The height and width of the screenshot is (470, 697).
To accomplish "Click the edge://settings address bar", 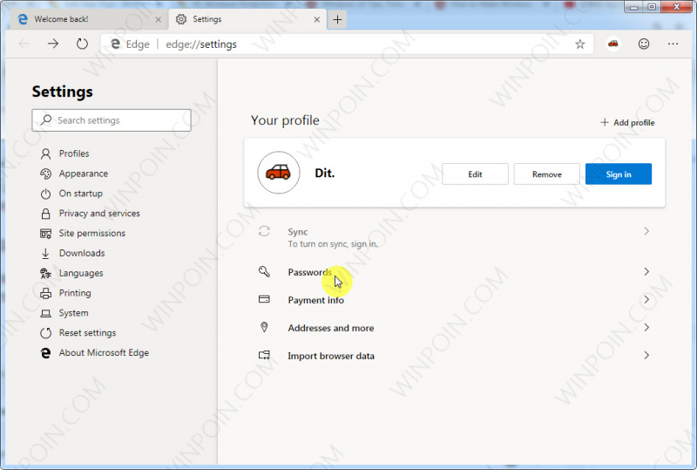I will click(347, 44).
